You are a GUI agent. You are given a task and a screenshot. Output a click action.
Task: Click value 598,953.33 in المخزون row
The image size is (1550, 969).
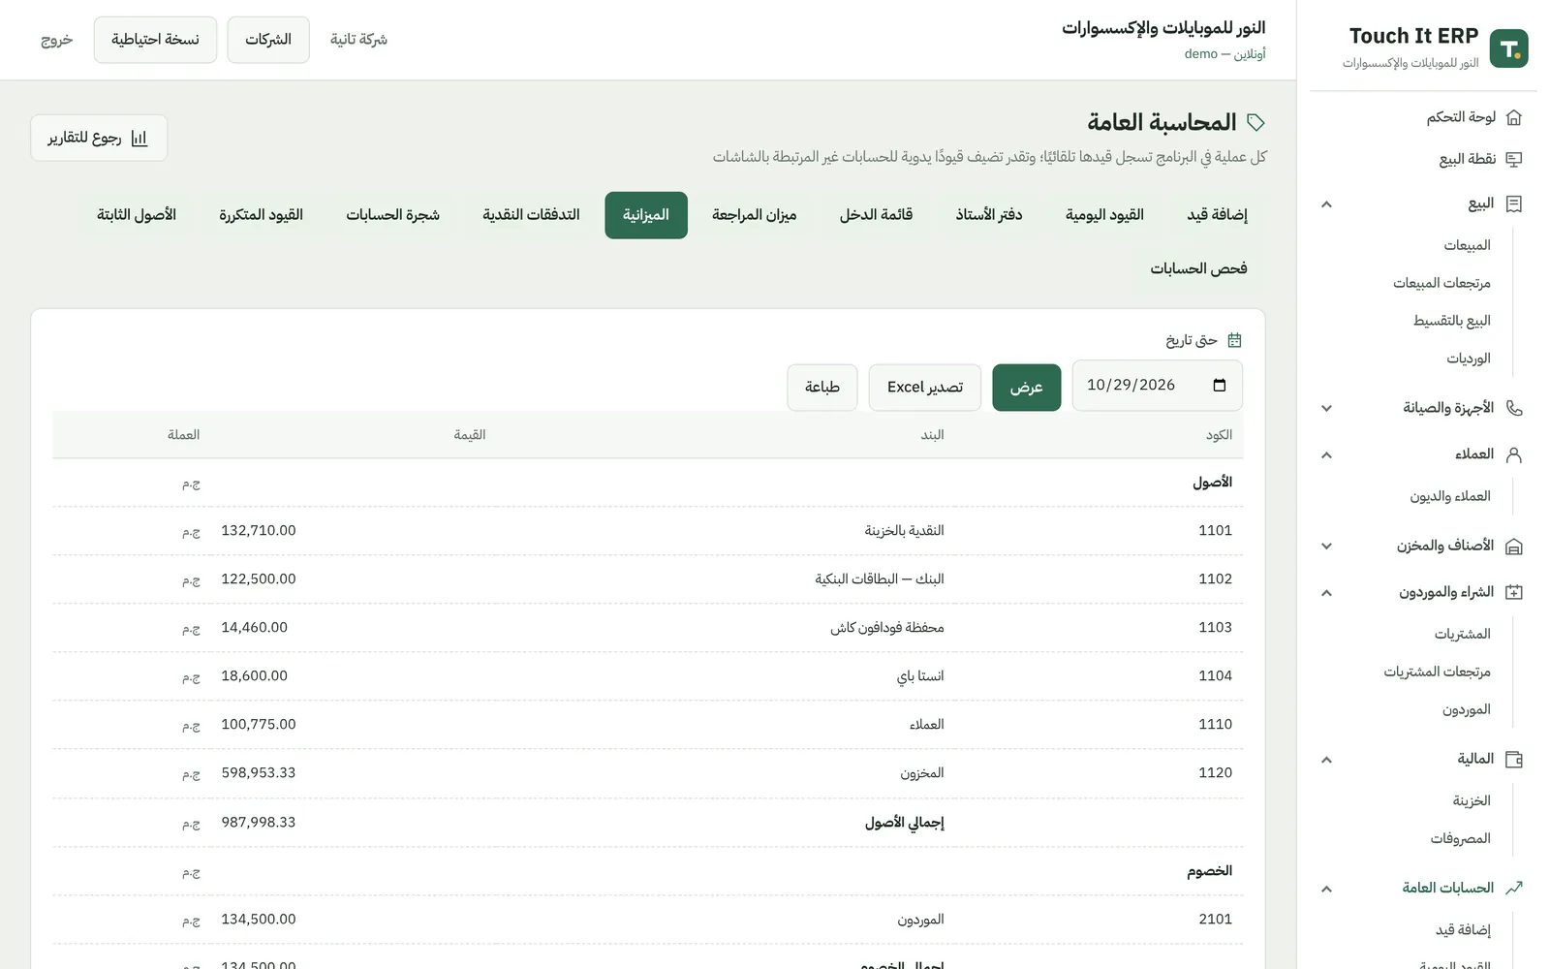tap(259, 773)
